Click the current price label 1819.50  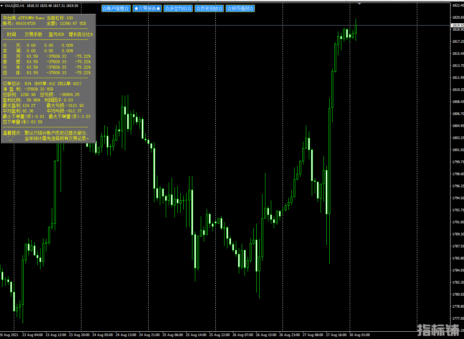tap(457, 25)
